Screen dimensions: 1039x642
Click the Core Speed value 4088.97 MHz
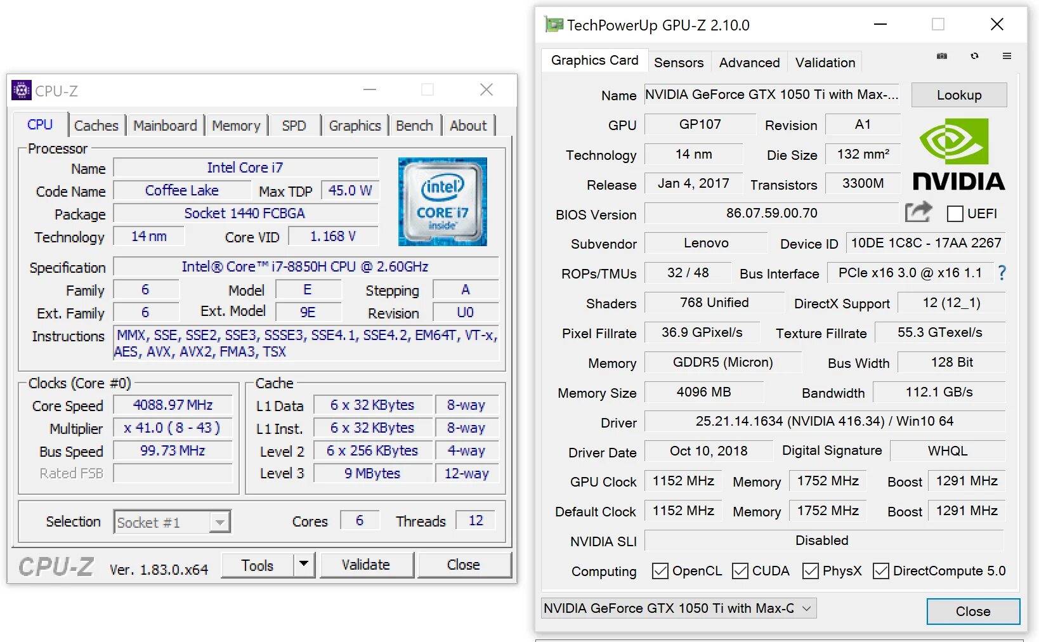173,405
